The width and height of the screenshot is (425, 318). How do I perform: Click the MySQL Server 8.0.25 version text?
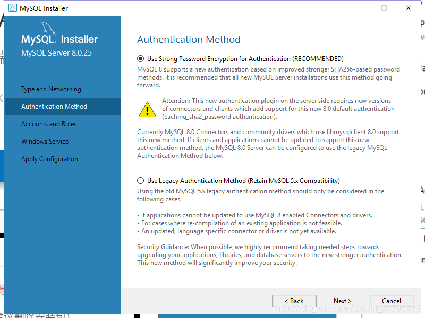pyautogui.click(x=57, y=52)
